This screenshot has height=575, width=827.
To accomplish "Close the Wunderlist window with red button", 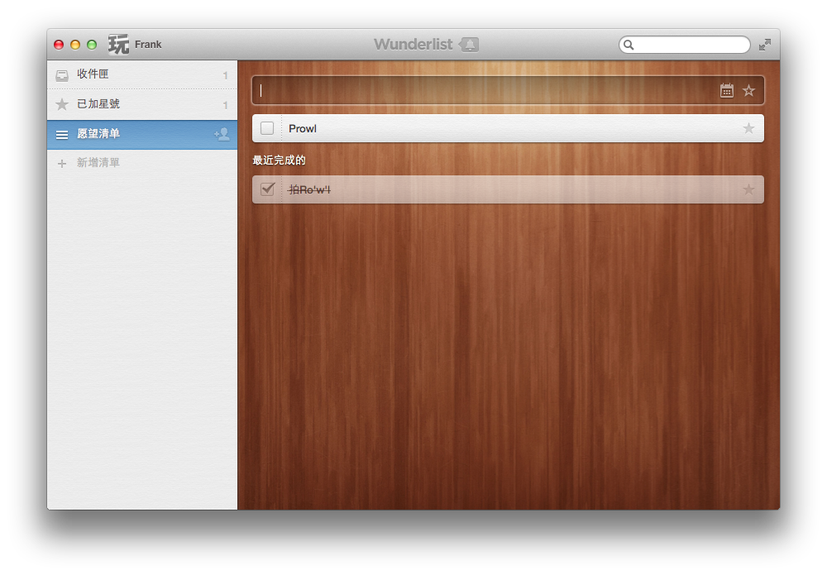I will coord(59,45).
